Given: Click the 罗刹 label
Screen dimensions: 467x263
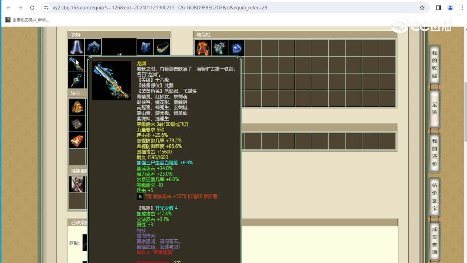Looking at the screenshot, I should [x=74, y=243].
